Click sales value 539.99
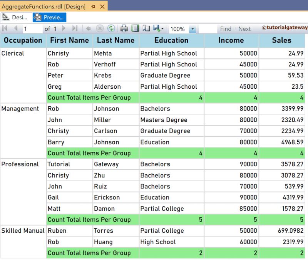 pyautogui.click(x=282, y=186)
